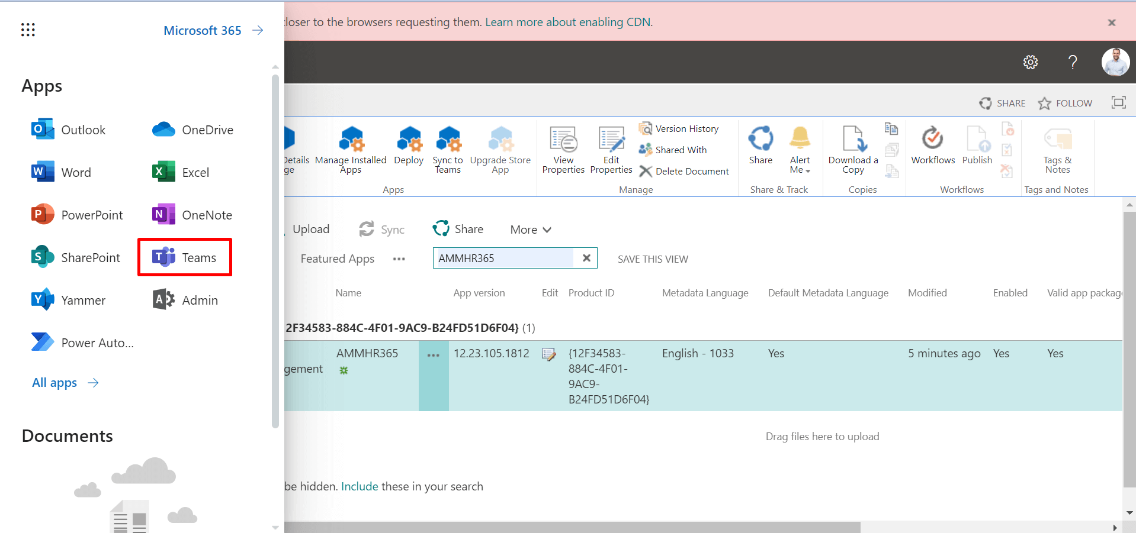Click the ribbon Share button
Image resolution: width=1136 pixels, height=533 pixels.
pyautogui.click(x=760, y=146)
